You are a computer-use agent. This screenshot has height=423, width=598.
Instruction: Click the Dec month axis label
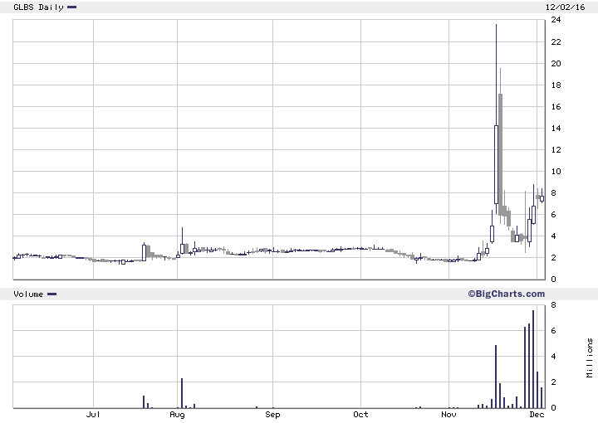coord(537,414)
